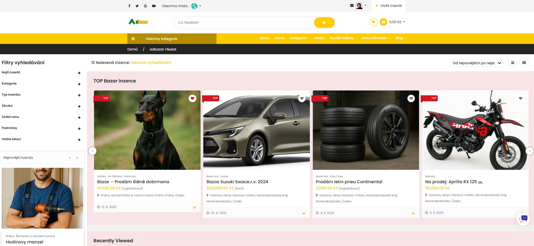Open the cart total 0,00 Kč dropdown
Image resolution: width=534 pixels, height=246 pixels.
[397, 22]
